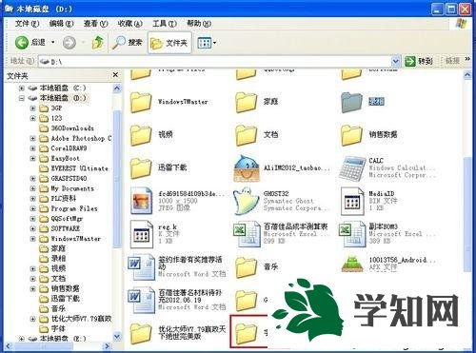Open the 收藏(A) menu
Image resolution: width=476 pixels, height=353 pixels.
(129, 24)
